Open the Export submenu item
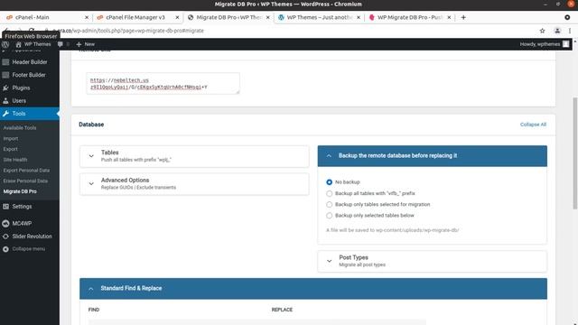The width and height of the screenshot is (578, 325). (10, 149)
